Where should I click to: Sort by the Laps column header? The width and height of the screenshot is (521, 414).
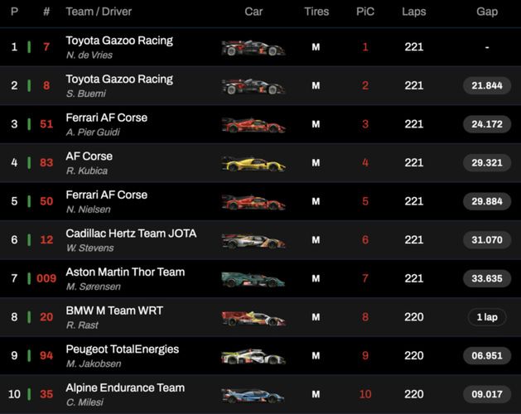(x=414, y=12)
